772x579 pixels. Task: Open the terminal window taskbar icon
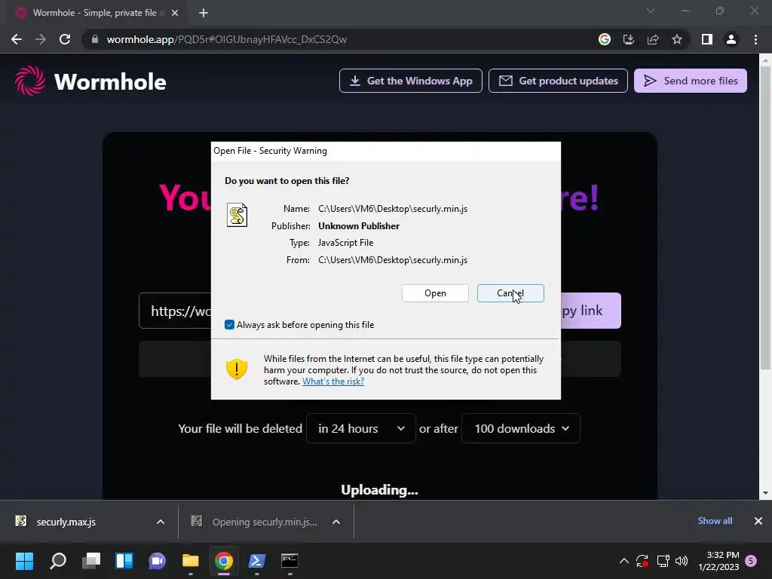[289, 561]
